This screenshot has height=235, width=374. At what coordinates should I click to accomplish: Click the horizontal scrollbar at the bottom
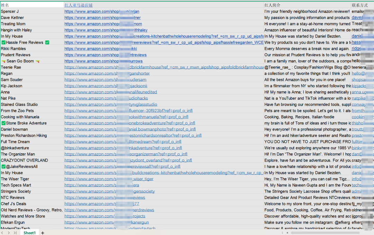(325, 233)
